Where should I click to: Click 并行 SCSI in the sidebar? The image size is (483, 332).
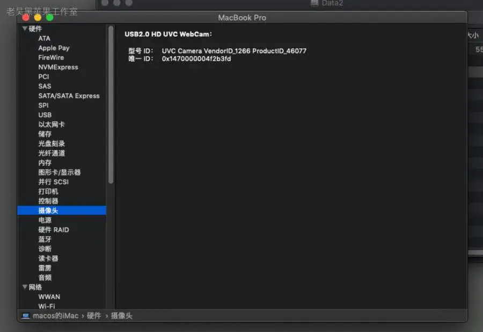click(54, 182)
